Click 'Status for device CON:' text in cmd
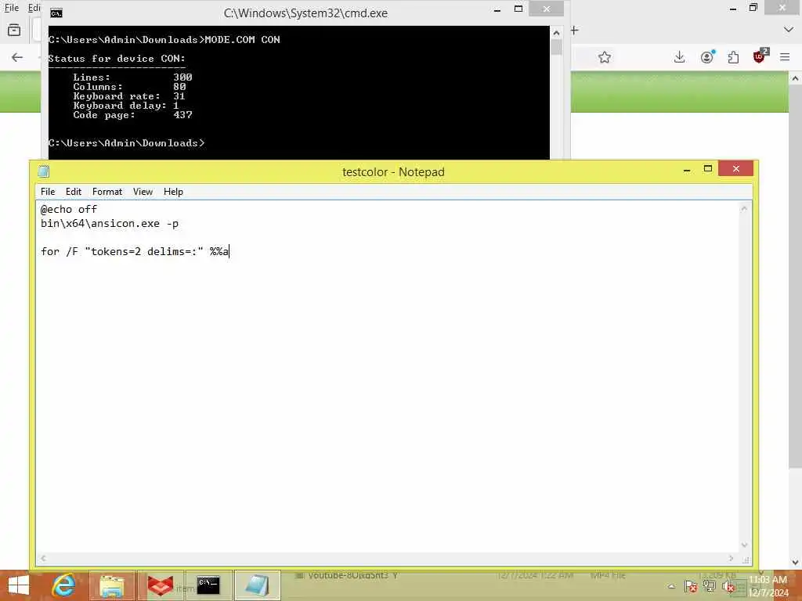Image resolution: width=802 pixels, height=601 pixels. coord(117,59)
